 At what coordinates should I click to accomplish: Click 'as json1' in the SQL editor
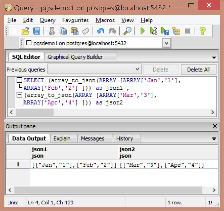109,88
